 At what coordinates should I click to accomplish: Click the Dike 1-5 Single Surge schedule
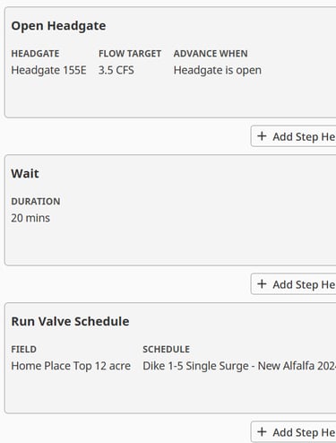coord(239,366)
